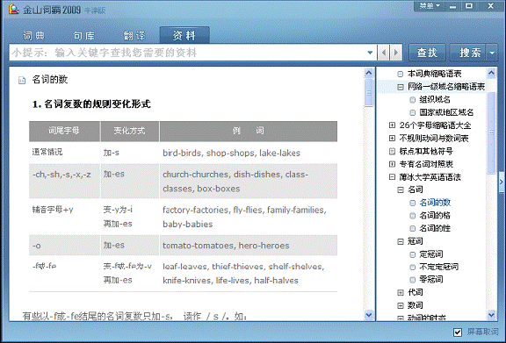The width and height of the screenshot is (506, 343).
Task: Open the 国家或地区域名 entry
Action: [x=446, y=112]
